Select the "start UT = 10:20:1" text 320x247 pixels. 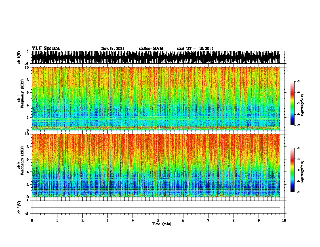[x=195, y=48]
